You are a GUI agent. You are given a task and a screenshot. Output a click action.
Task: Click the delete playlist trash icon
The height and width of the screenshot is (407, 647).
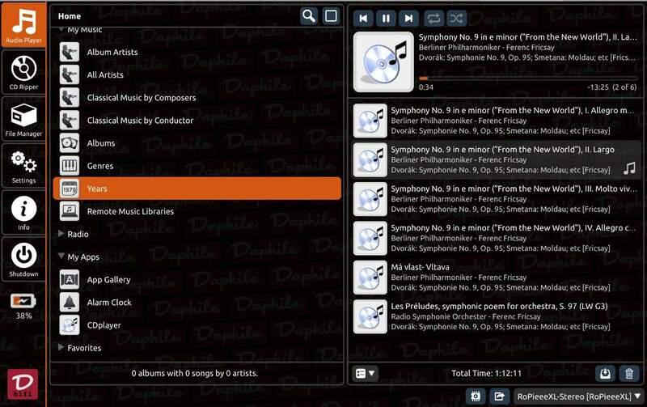pyautogui.click(x=628, y=373)
